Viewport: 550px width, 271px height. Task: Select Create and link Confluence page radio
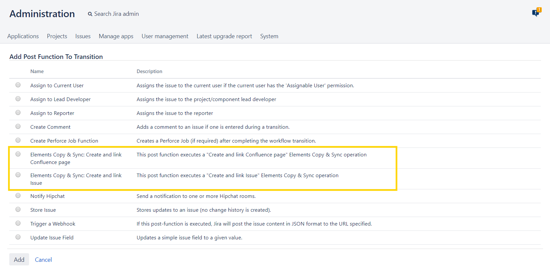[x=18, y=154]
